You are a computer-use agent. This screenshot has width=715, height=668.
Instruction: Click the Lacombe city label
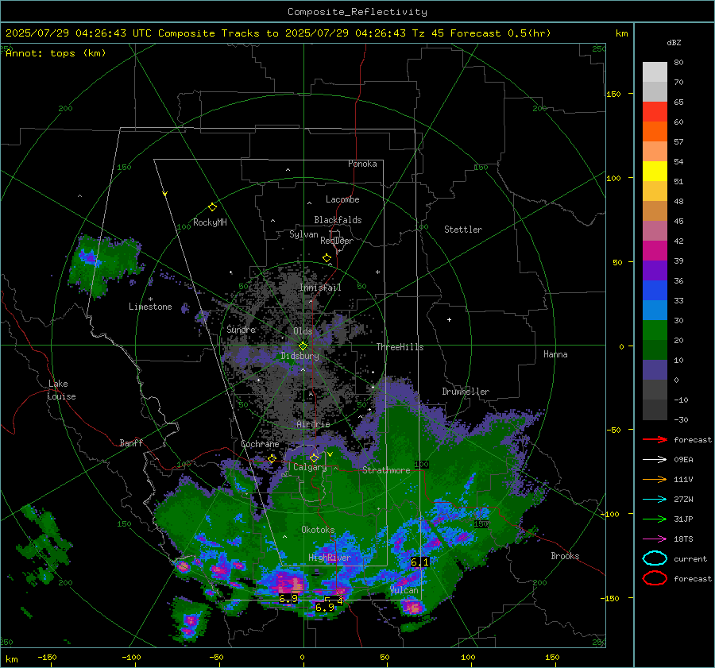point(342,199)
